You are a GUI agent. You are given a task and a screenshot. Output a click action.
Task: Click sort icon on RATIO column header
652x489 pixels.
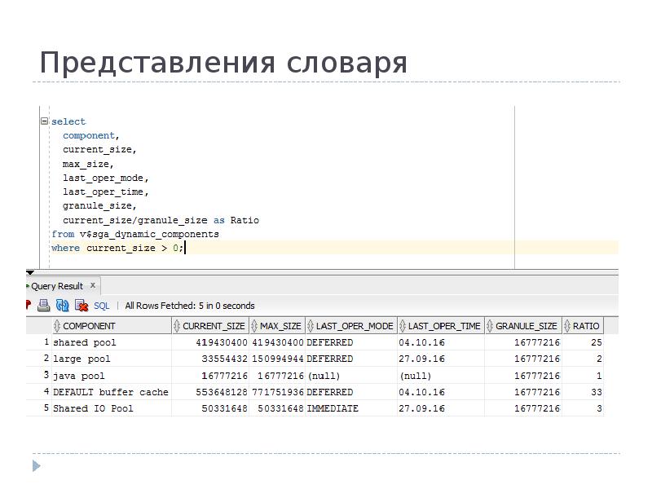point(567,326)
